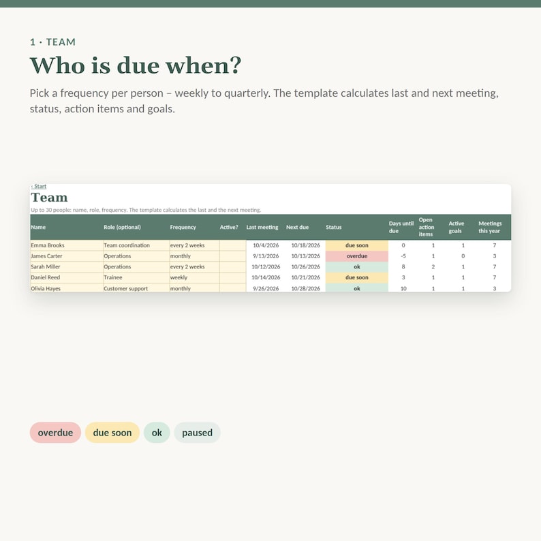Click the last meeting date '9/13/2026'
This screenshot has height=541, width=541.
coord(266,256)
